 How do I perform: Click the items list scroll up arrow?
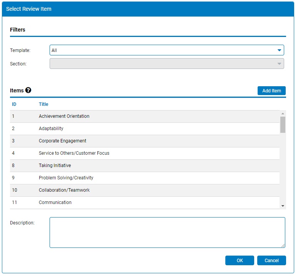pyautogui.click(x=283, y=114)
